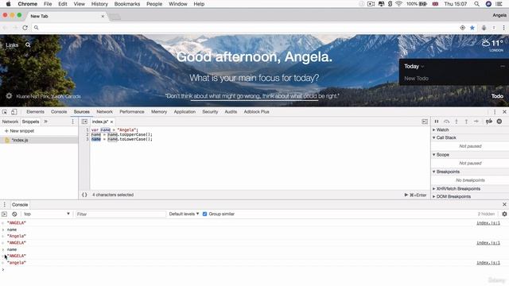Click the "angela" console output line
509x286 pixels.
click(x=16, y=263)
